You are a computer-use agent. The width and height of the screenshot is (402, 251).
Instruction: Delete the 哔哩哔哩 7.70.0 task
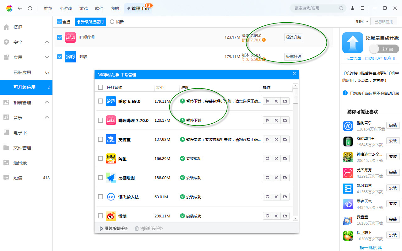pyautogui.click(x=276, y=120)
